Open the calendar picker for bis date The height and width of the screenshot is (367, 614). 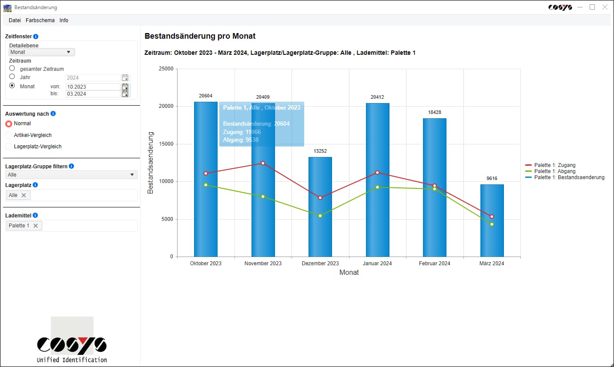125,93
